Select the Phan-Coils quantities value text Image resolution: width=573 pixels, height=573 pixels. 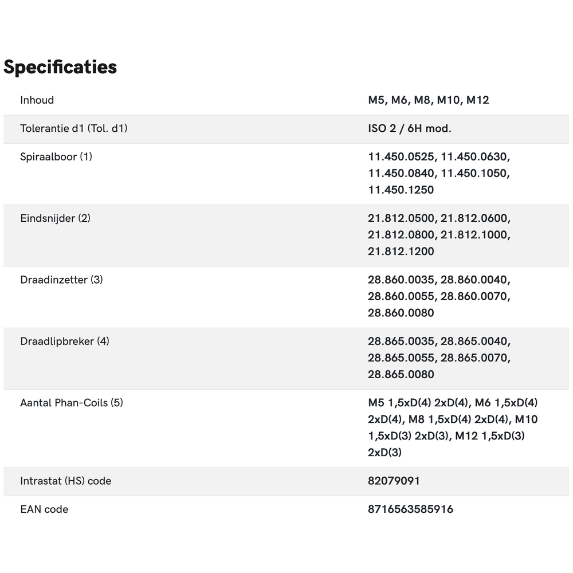coord(453,427)
